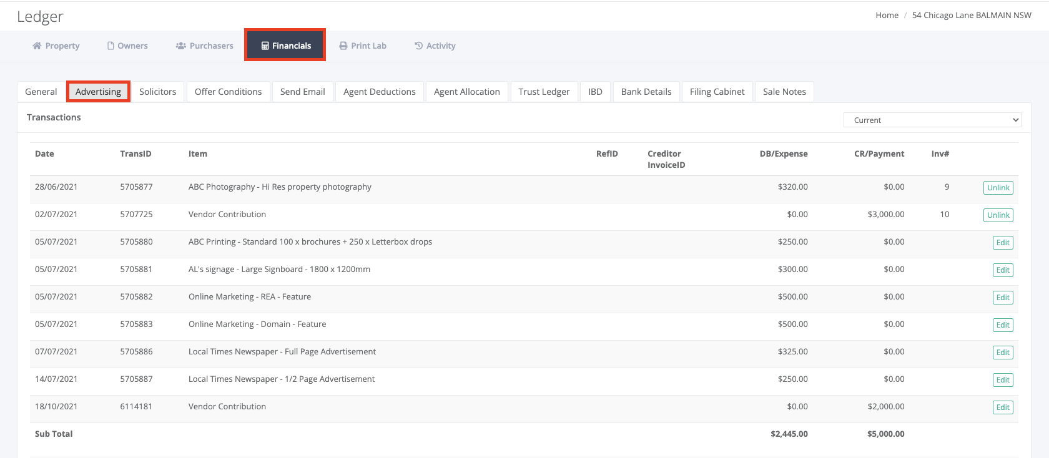Open the Owners tab
Screen dimensions: 1049x458
[127, 46]
